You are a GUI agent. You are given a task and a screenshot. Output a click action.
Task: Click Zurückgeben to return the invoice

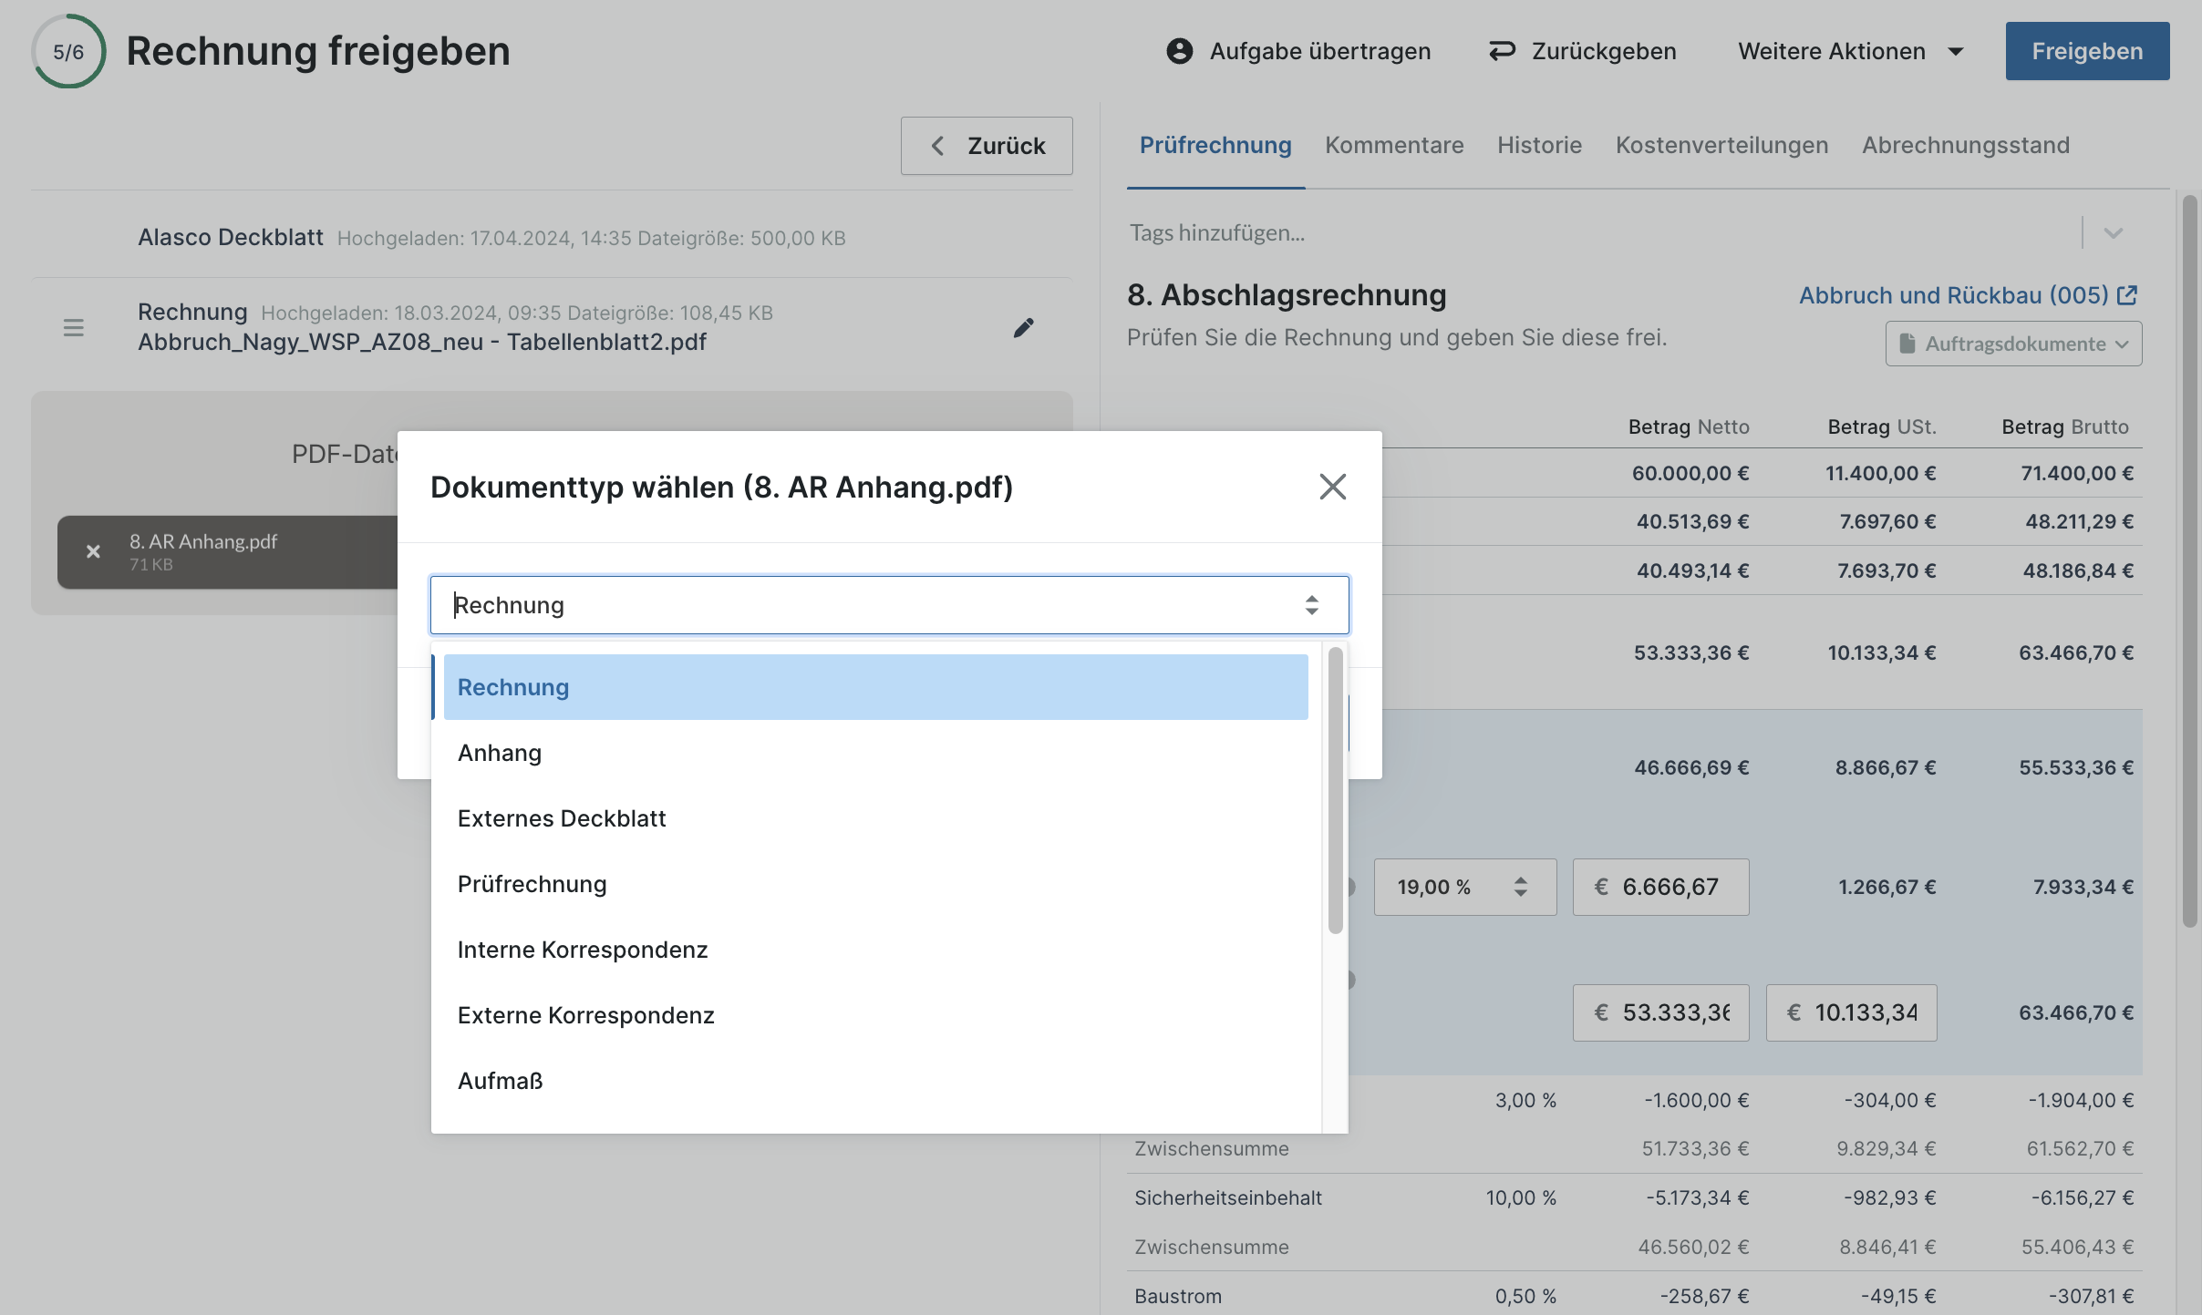[x=1582, y=51]
